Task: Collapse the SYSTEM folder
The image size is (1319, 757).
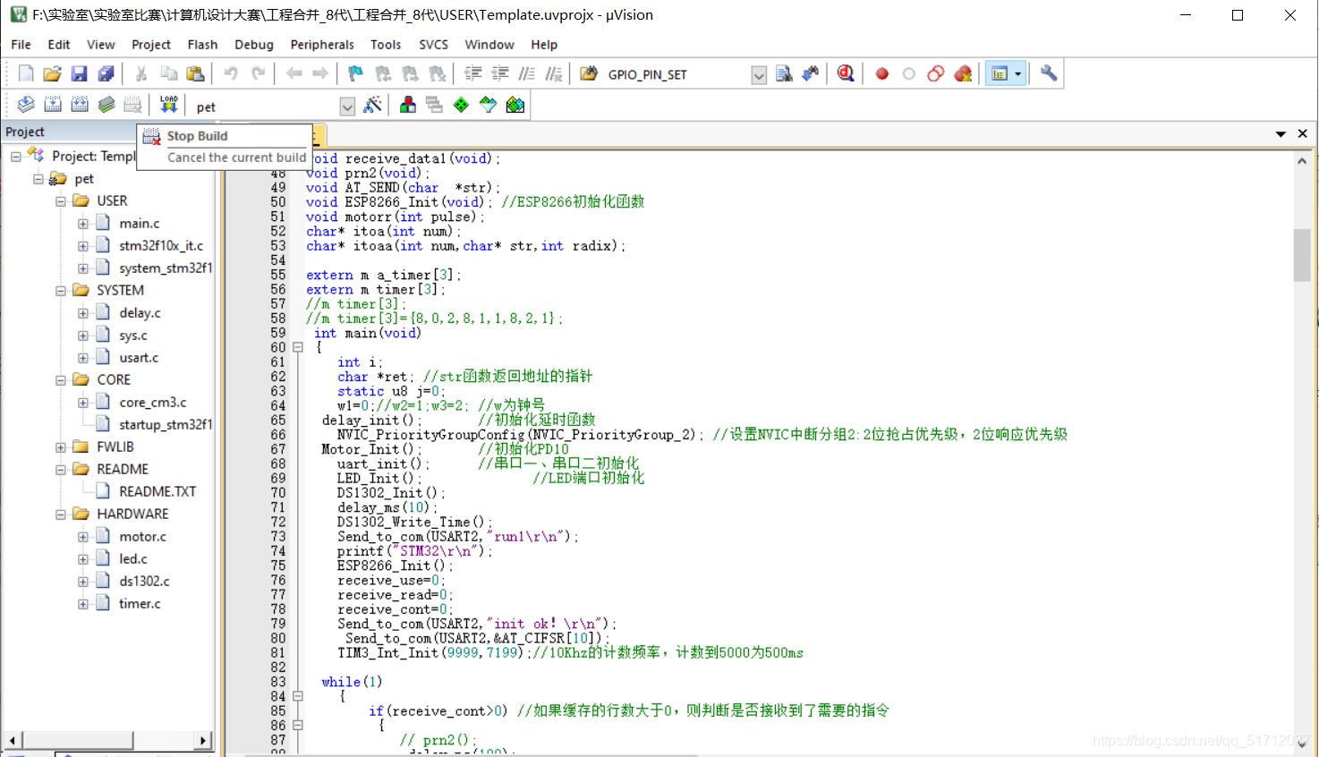Action: 61,291
